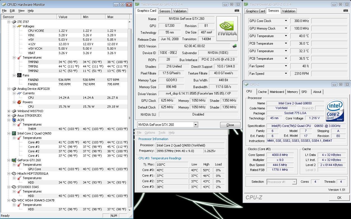Screen dimensions: 351x219
Task: Open HWMonitor File menu
Action: point(4,11)
